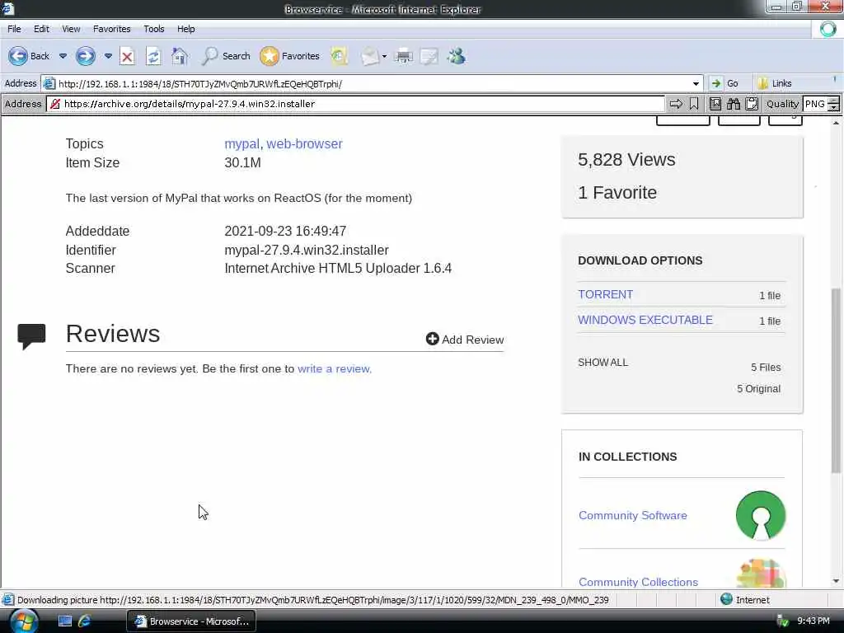The width and height of the screenshot is (844, 633).
Task: Open Favorites pane with star icon
Action: (x=270, y=56)
